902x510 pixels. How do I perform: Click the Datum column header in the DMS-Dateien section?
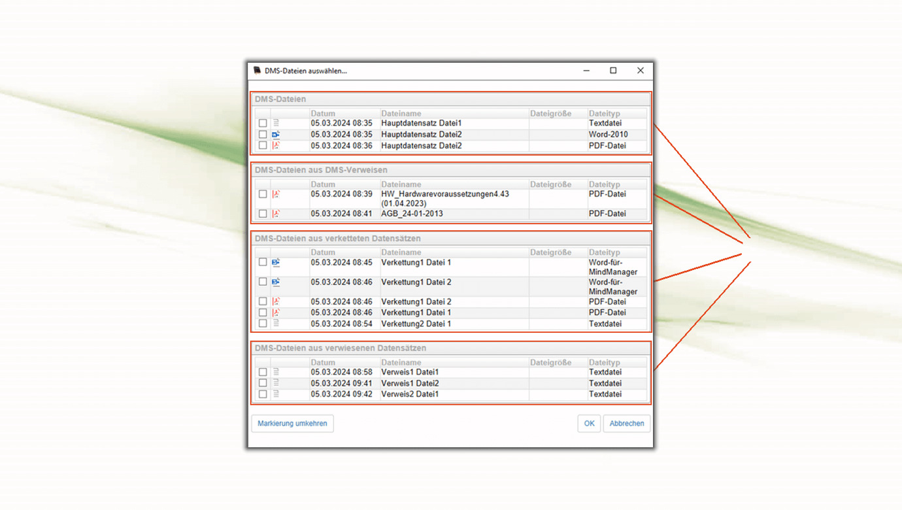tap(323, 114)
